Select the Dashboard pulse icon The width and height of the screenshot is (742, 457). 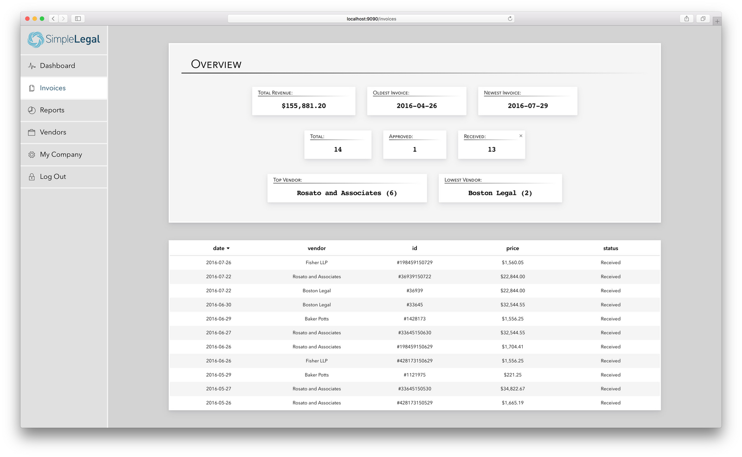point(31,65)
